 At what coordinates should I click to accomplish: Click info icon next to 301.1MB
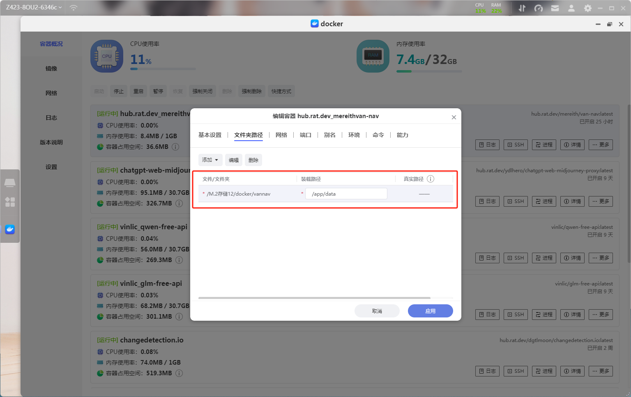(x=179, y=317)
